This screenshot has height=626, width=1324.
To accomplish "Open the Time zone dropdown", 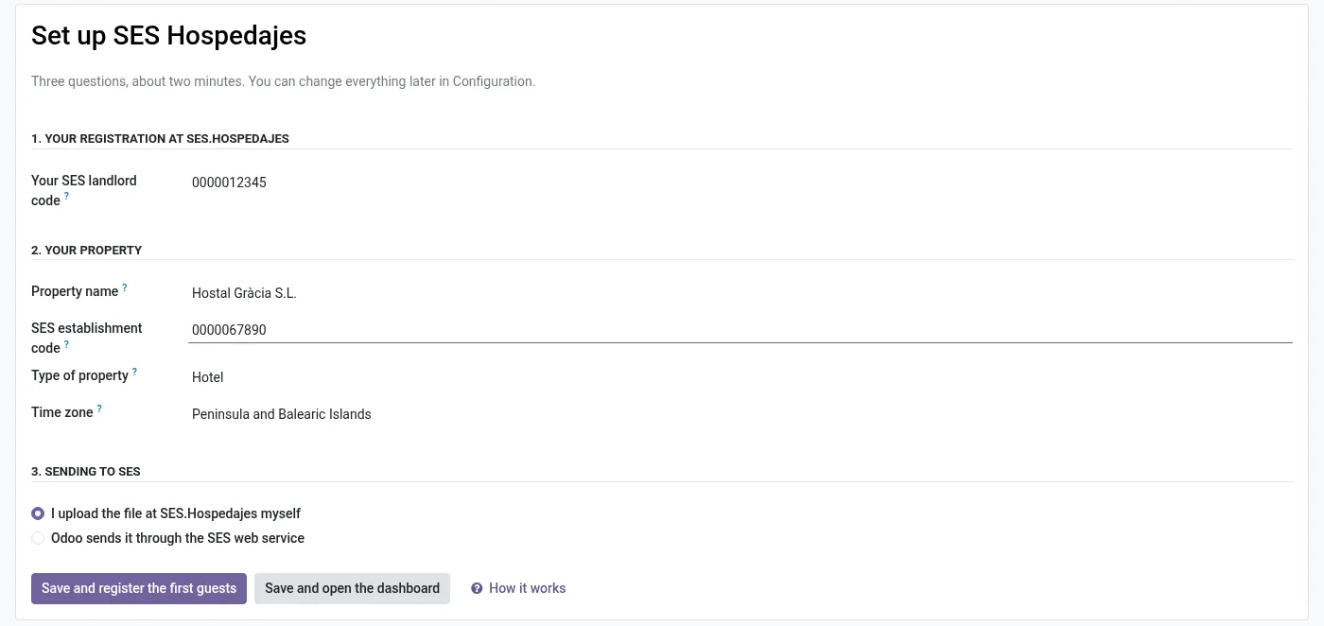I will 740,414.
